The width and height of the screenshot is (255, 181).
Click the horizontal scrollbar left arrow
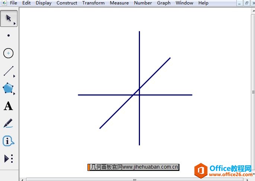click(x=22, y=180)
